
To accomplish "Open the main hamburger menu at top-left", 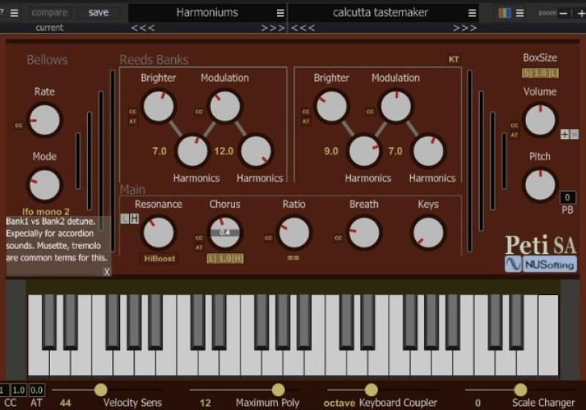I will [14, 12].
